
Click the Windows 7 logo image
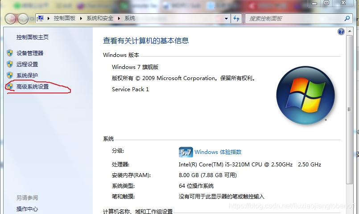pos(305,95)
